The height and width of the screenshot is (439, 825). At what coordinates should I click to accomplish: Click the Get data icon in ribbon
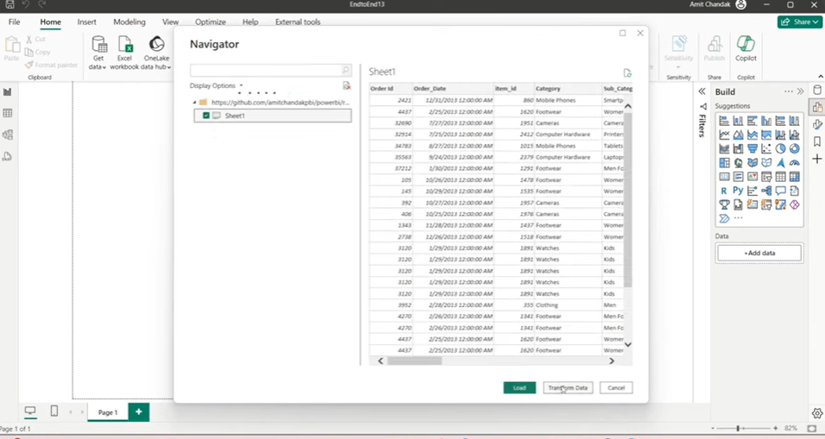click(x=98, y=43)
